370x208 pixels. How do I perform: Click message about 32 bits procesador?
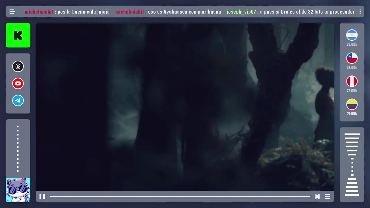point(307,12)
